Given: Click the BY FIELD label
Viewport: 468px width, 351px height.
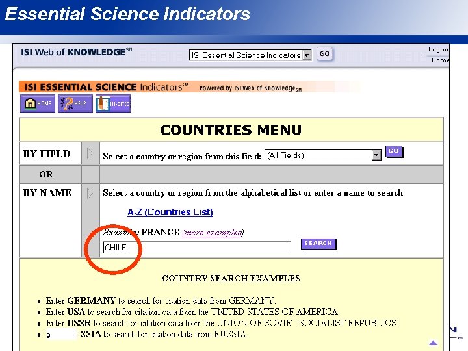Looking at the screenshot, I should (47, 153).
